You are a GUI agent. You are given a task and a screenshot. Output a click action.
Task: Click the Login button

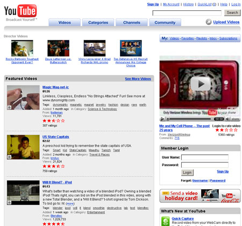187,173
